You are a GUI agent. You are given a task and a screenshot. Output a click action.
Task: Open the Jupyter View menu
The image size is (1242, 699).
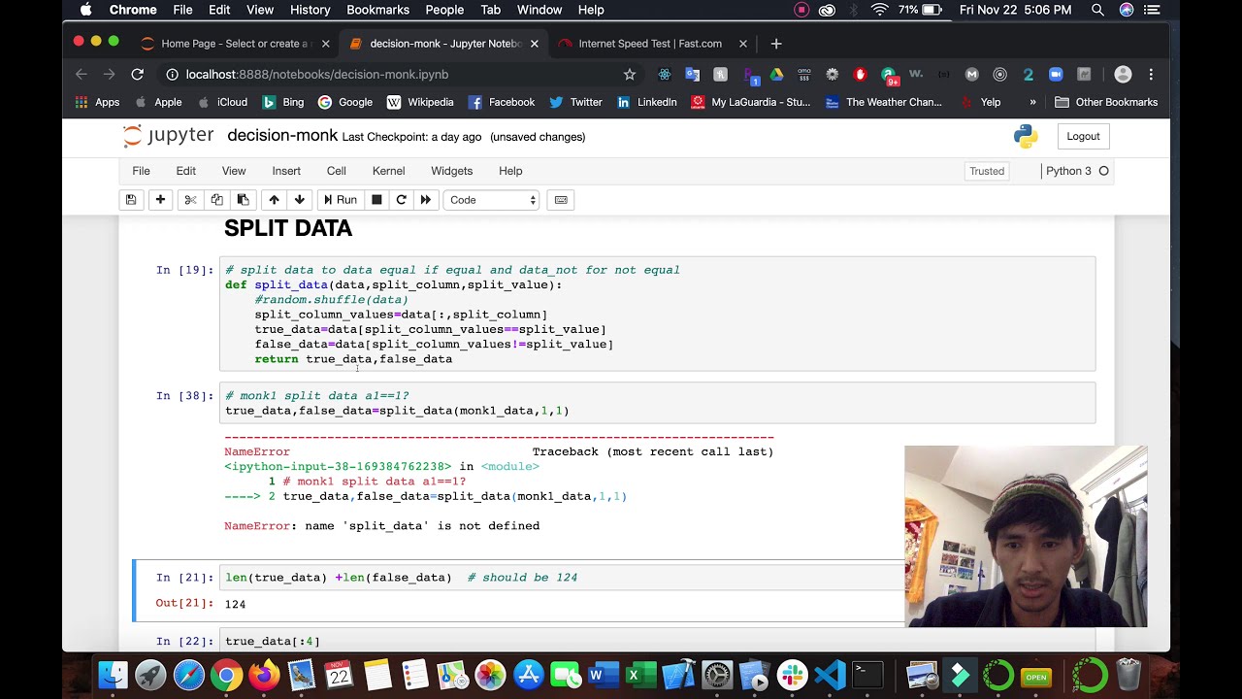point(234,171)
